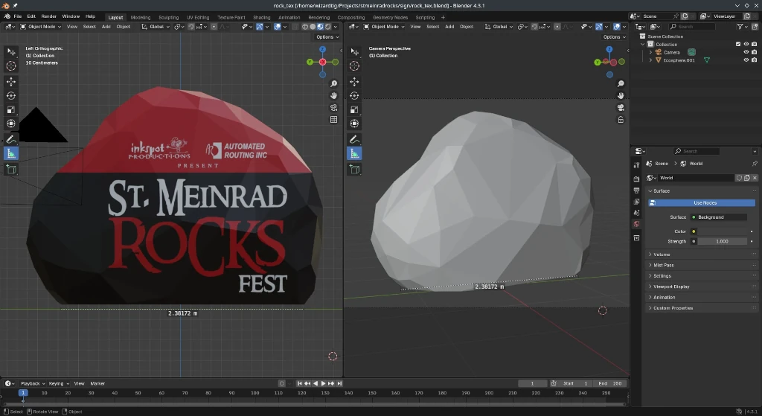
Task: Open the Scene properties tab
Action: coord(636,213)
